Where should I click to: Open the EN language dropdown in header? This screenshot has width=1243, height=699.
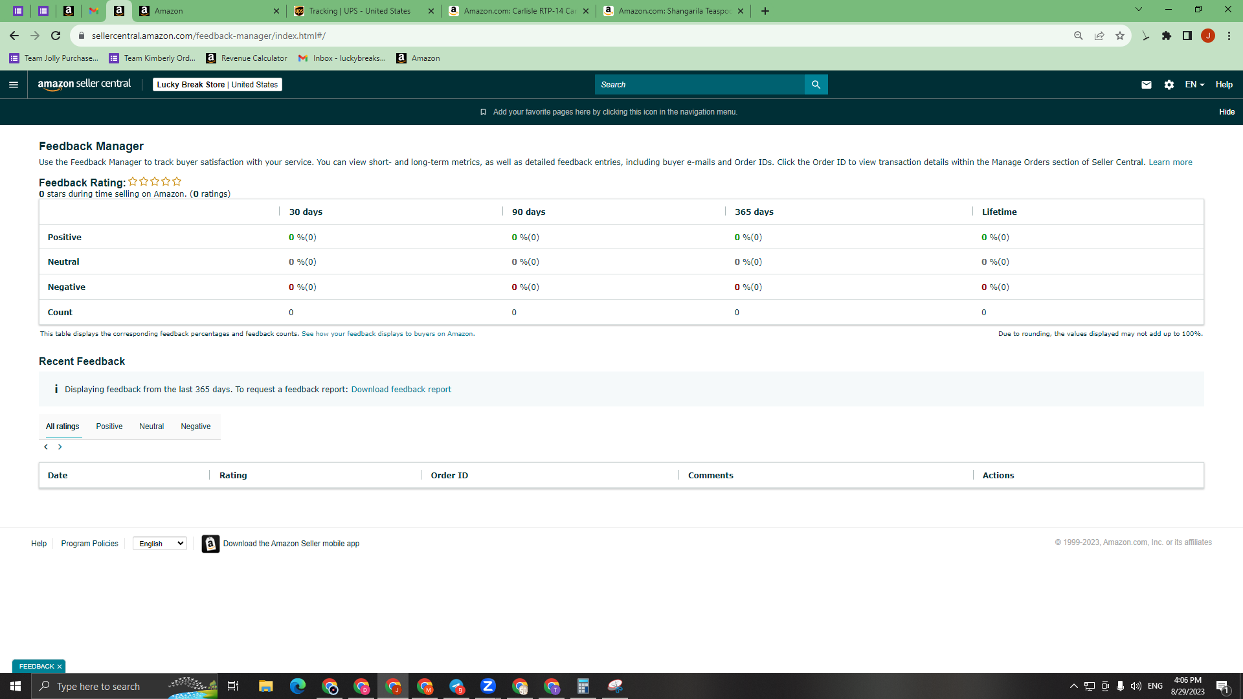(1194, 85)
